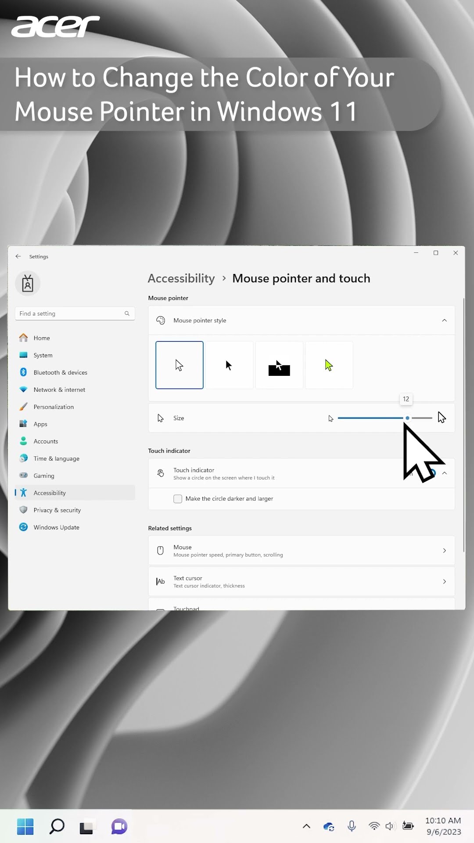Click the pointer Size slider handle
Image resolution: width=474 pixels, height=843 pixels.
coord(408,418)
